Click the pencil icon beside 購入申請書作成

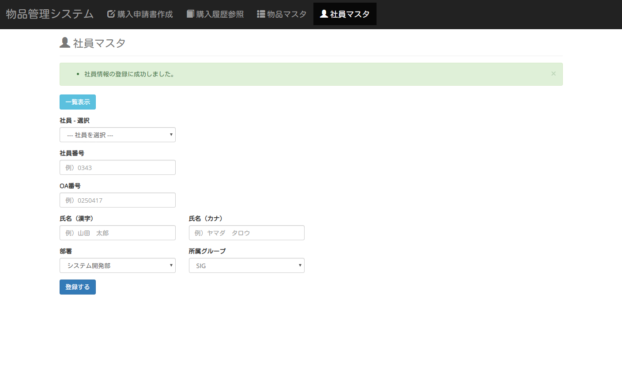(x=111, y=14)
